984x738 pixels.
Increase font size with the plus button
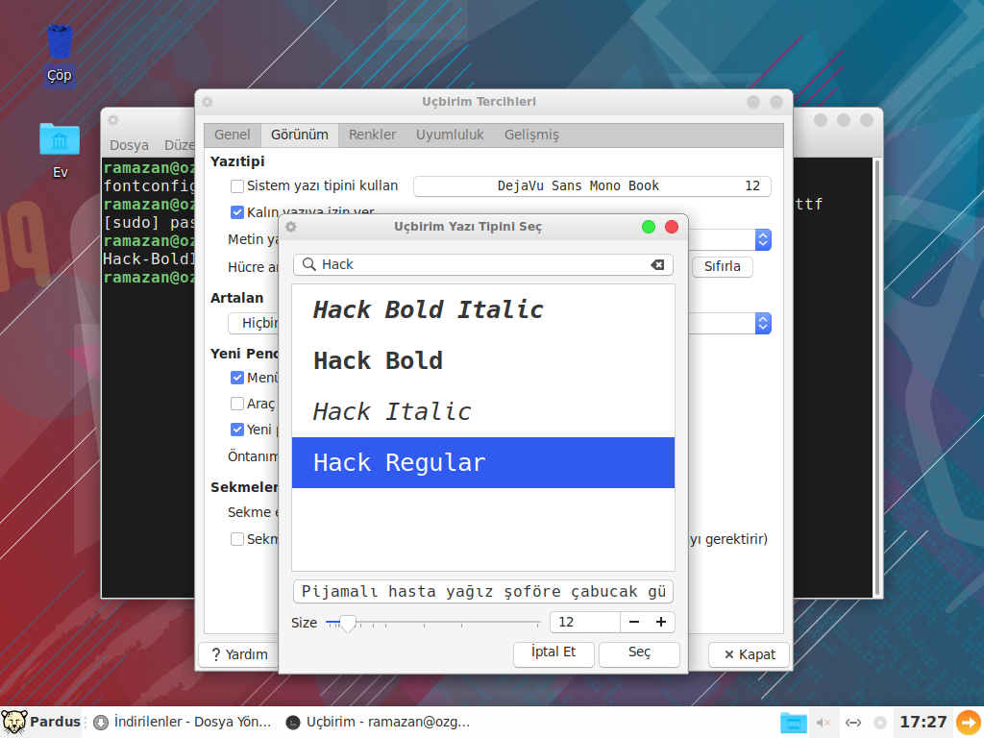(x=661, y=622)
